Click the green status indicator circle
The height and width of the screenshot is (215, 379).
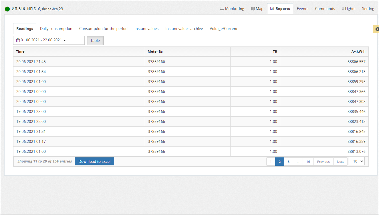click(7, 9)
